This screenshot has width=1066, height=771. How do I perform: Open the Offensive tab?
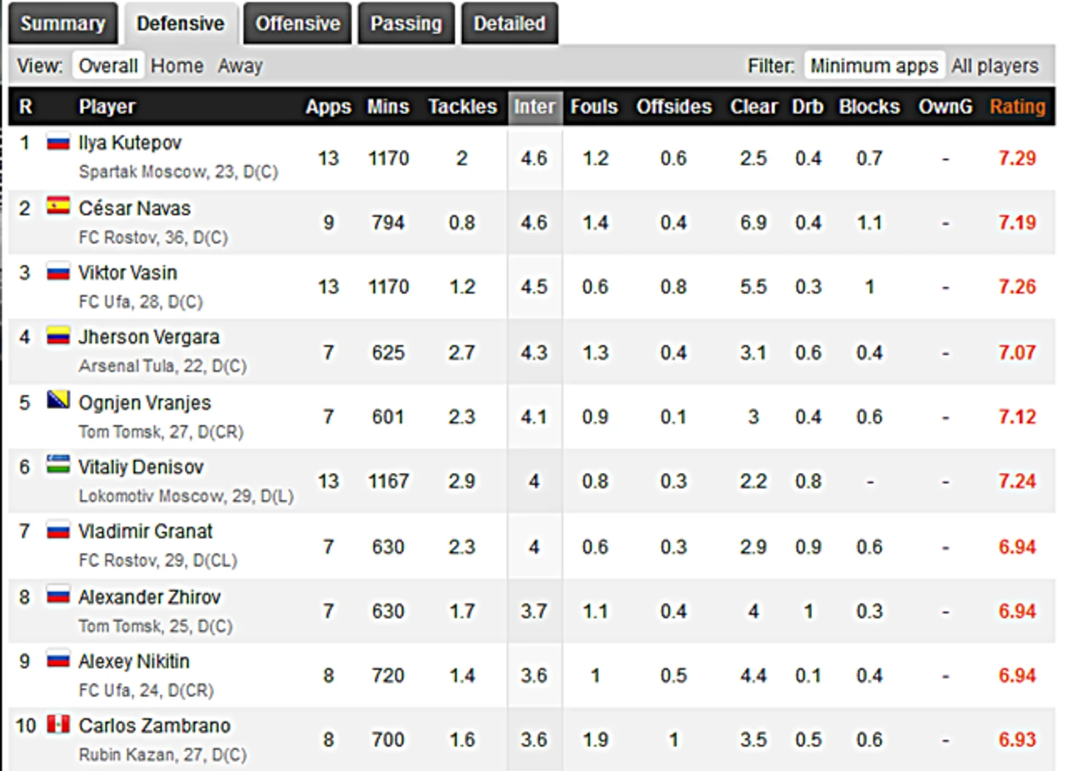click(x=297, y=23)
